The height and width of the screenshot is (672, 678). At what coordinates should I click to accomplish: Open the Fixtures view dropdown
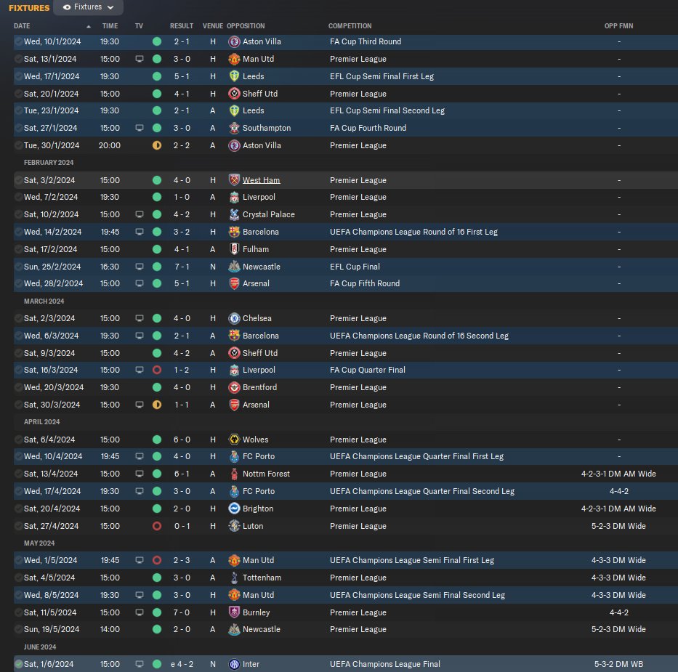pyautogui.click(x=88, y=7)
